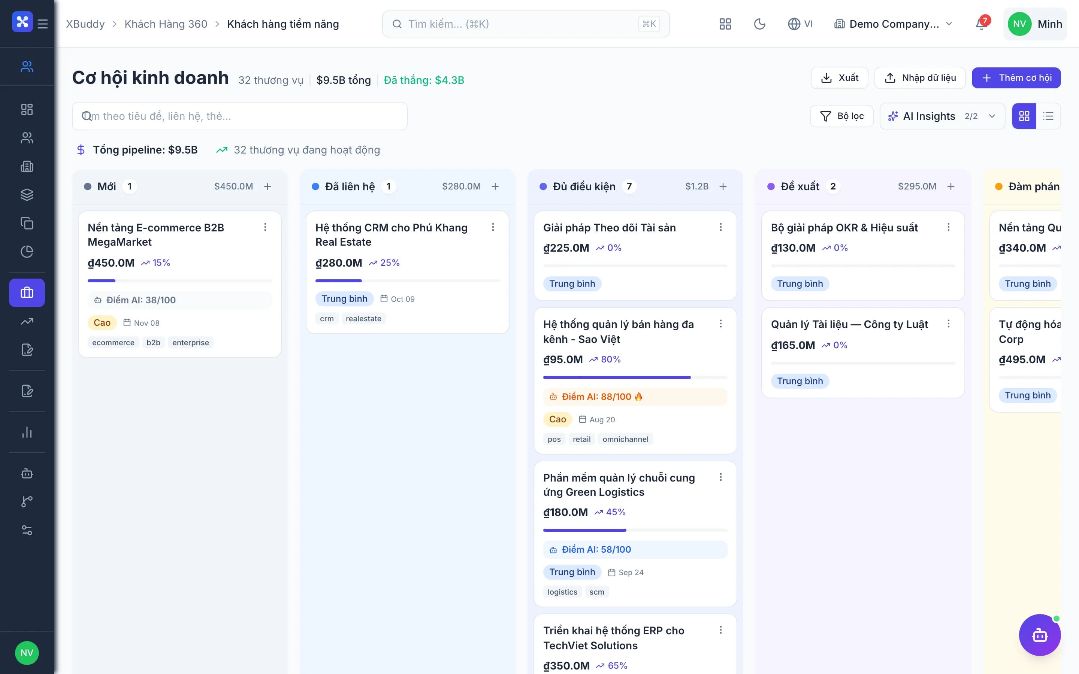Open options for Sao Việt sales card
Viewport: 1079px width, 674px height.
click(x=721, y=324)
